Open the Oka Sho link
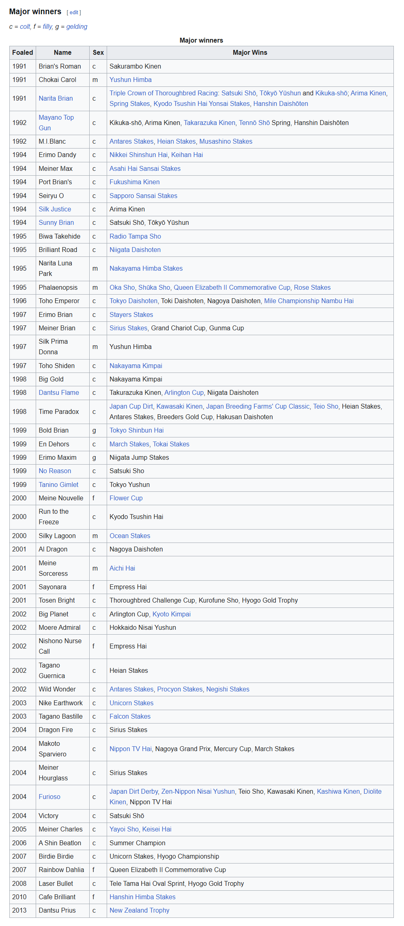 click(x=122, y=288)
